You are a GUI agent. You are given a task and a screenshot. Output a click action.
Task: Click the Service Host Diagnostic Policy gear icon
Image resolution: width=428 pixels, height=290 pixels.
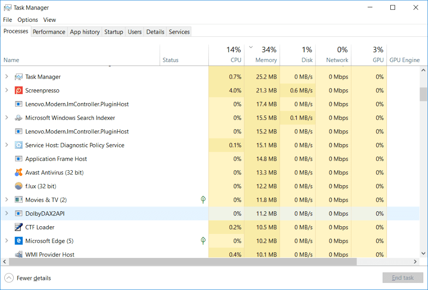[18, 145]
